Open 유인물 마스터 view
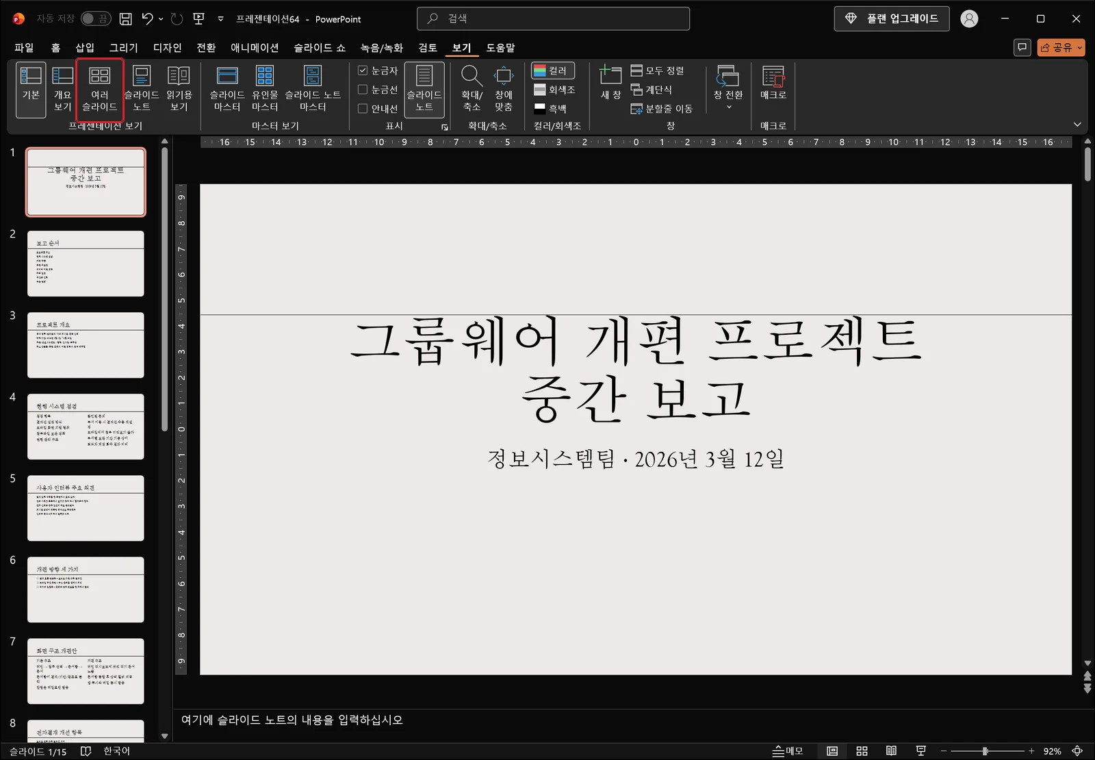Viewport: 1095px width, 760px height. click(265, 89)
